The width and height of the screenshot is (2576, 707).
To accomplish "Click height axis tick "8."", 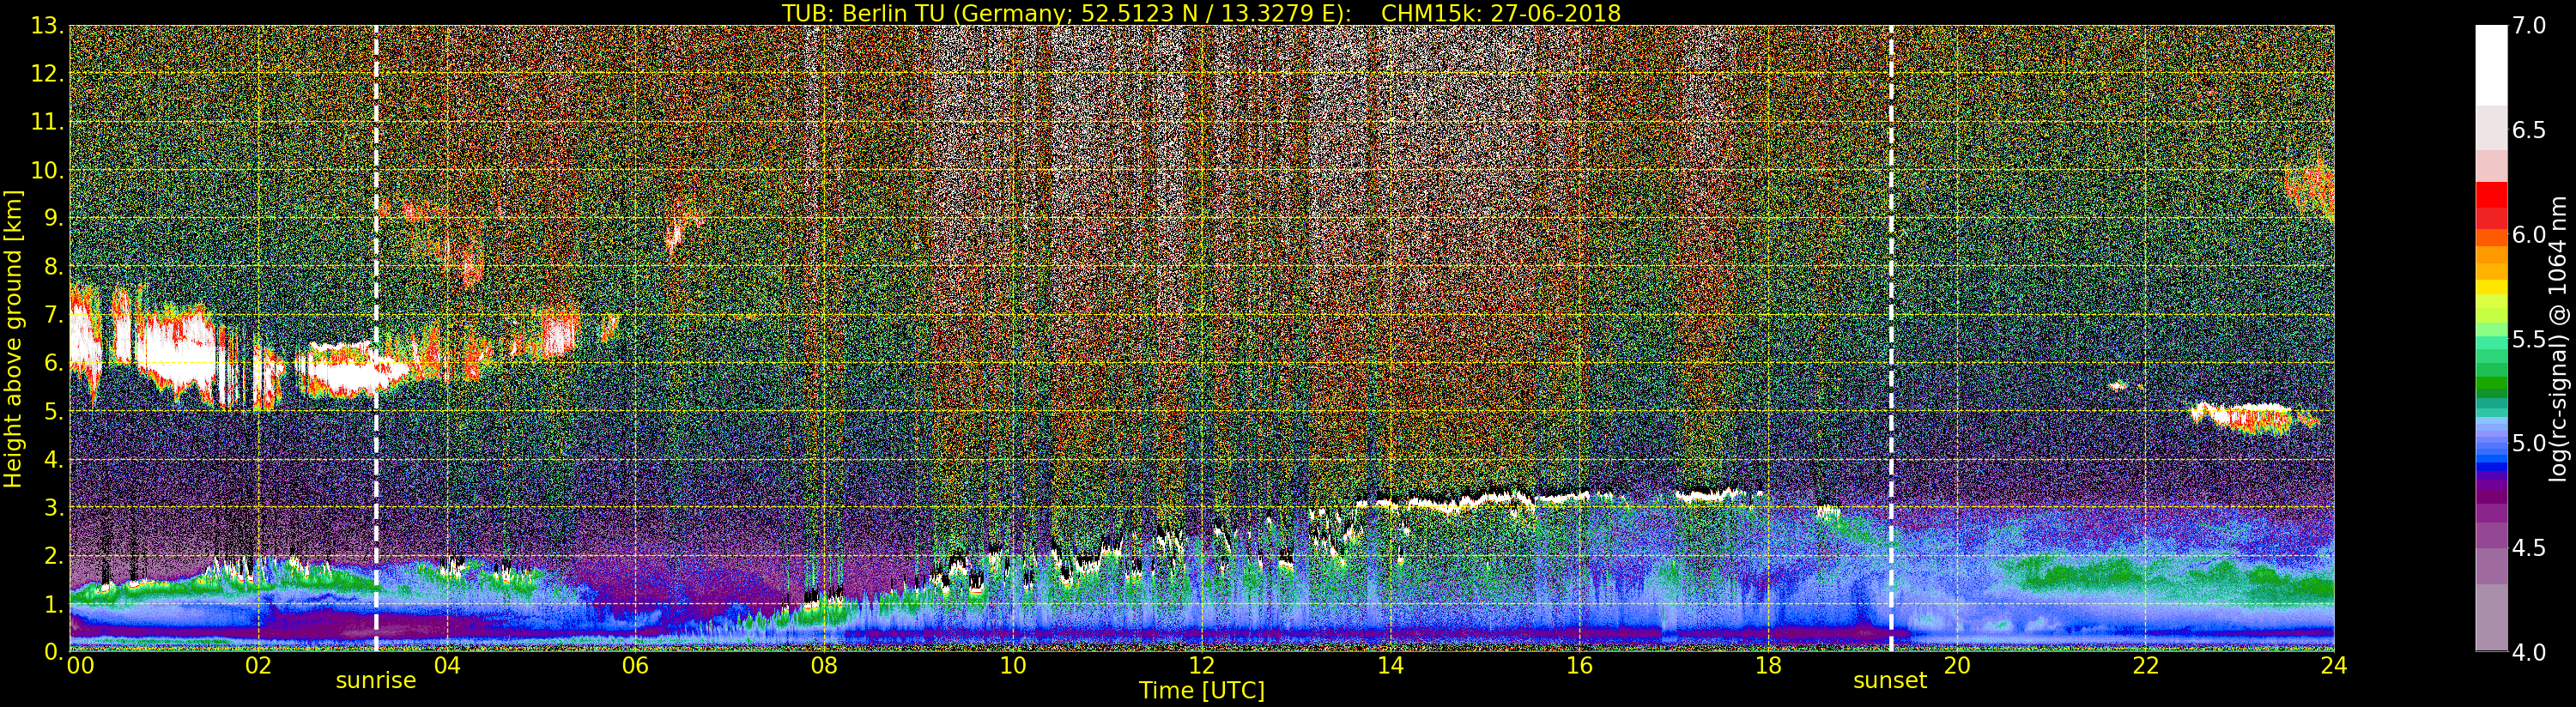I will point(54,267).
